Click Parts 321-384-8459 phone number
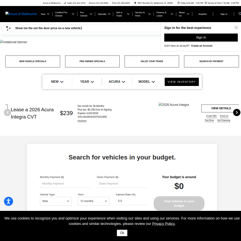The width and height of the screenshot is (241, 241). tap(121, 3)
